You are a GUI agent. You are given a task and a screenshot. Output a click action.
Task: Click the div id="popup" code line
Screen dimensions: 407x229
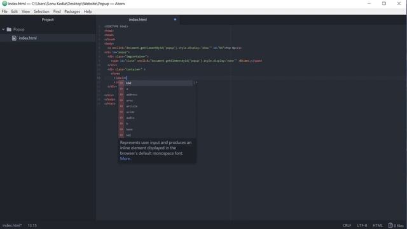(x=117, y=52)
